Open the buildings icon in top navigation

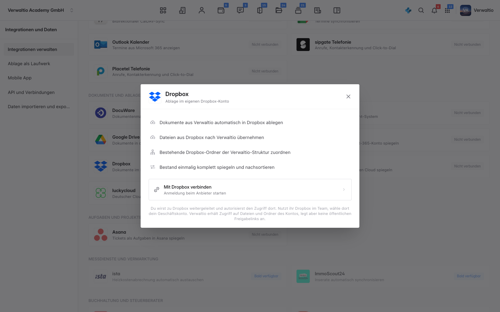click(x=182, y=10)
